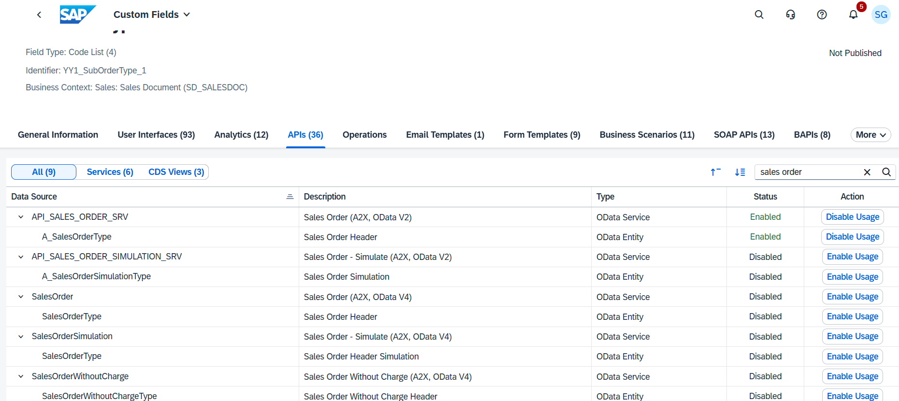The height and width of the screenshot is (401, 899).
Task: Open the More tabs dropdown
Action: (x=870, y=135)
